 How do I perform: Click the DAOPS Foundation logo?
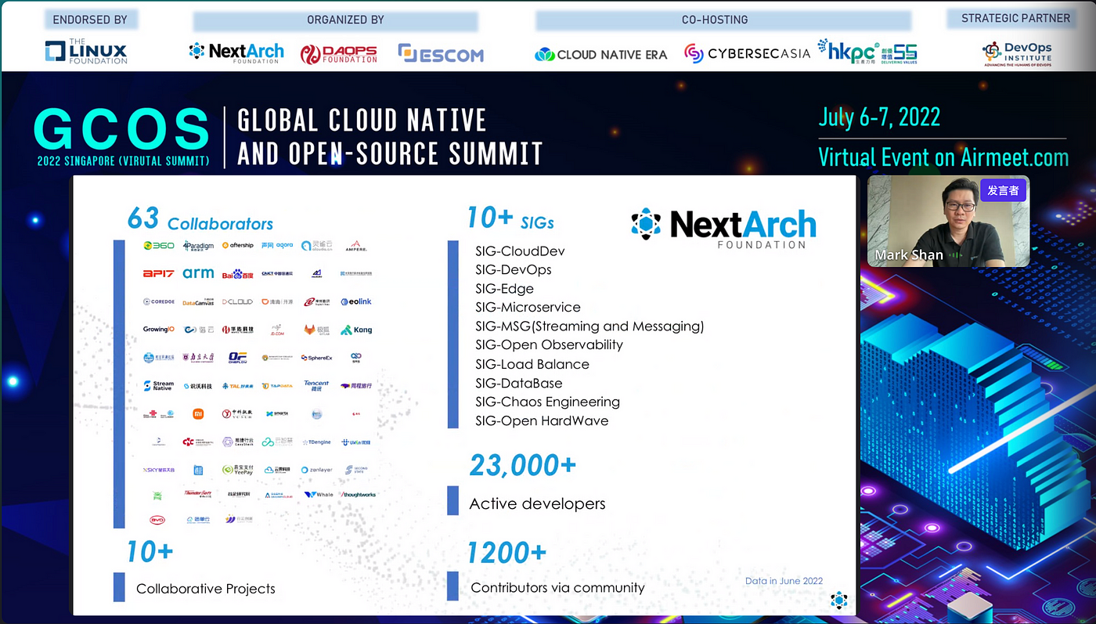339,53
